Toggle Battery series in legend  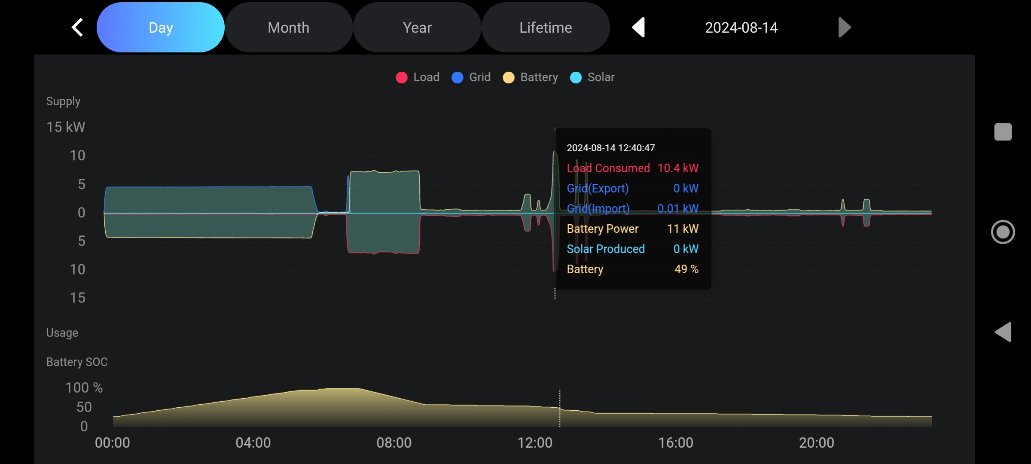[x=539, y=77]
